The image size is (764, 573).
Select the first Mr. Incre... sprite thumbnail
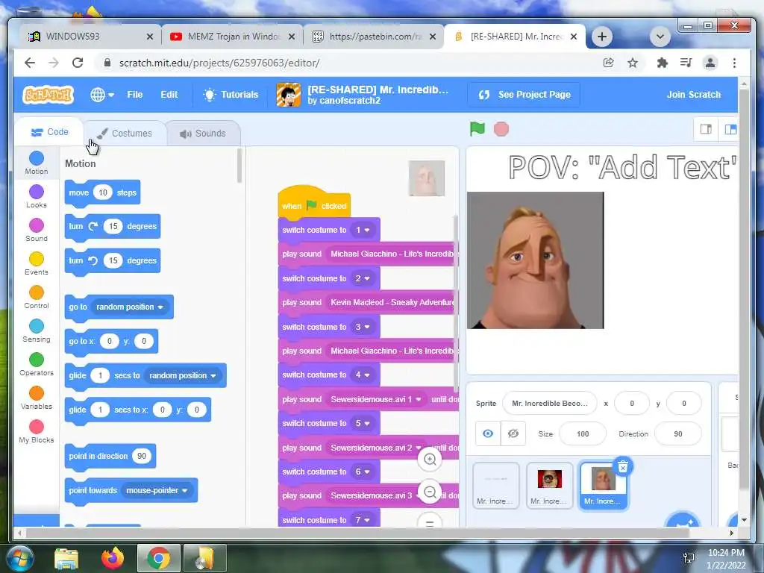click(495, 486)
